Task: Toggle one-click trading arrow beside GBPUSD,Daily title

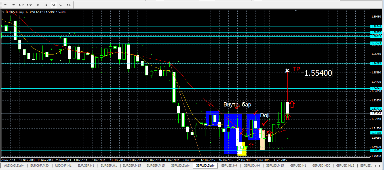Action: click(3, 12)
